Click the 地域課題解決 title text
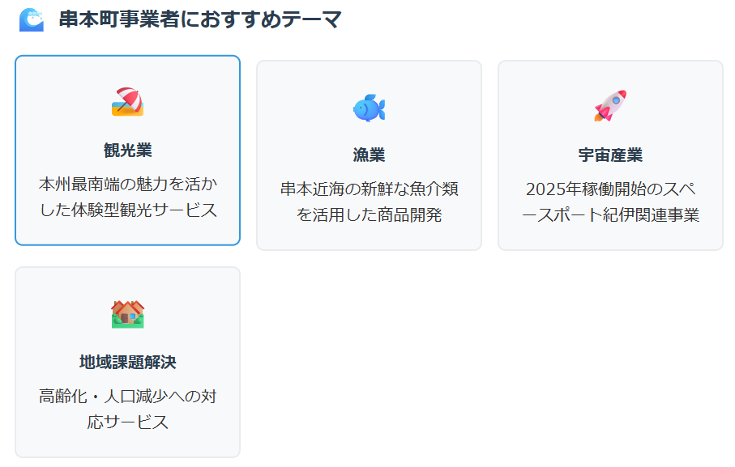 (x=127, y=362)
